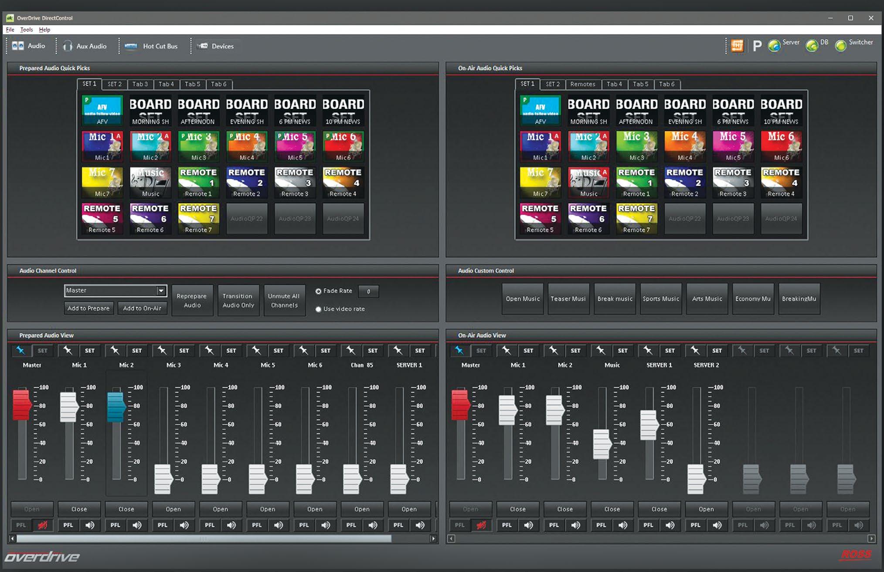Click the Aux Audio headphones icon
The height and width of the screenshot is (572, 884).
pyautogui.click(x=68, y=46)
